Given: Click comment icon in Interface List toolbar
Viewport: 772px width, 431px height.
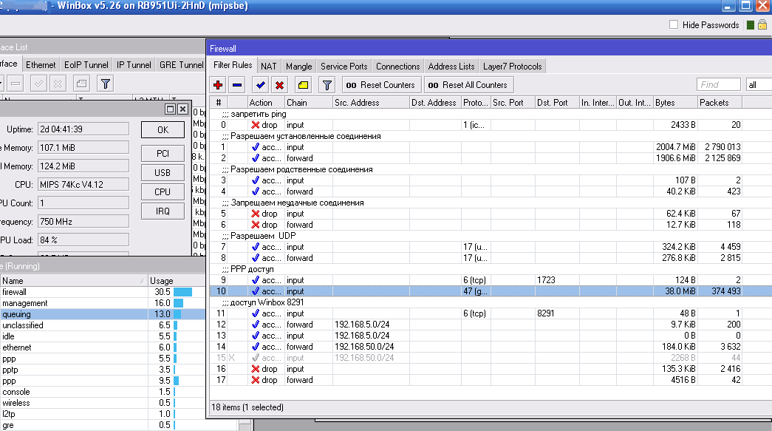Looking at the screenshot, I should pyautogui.click(x=82, y=84).
